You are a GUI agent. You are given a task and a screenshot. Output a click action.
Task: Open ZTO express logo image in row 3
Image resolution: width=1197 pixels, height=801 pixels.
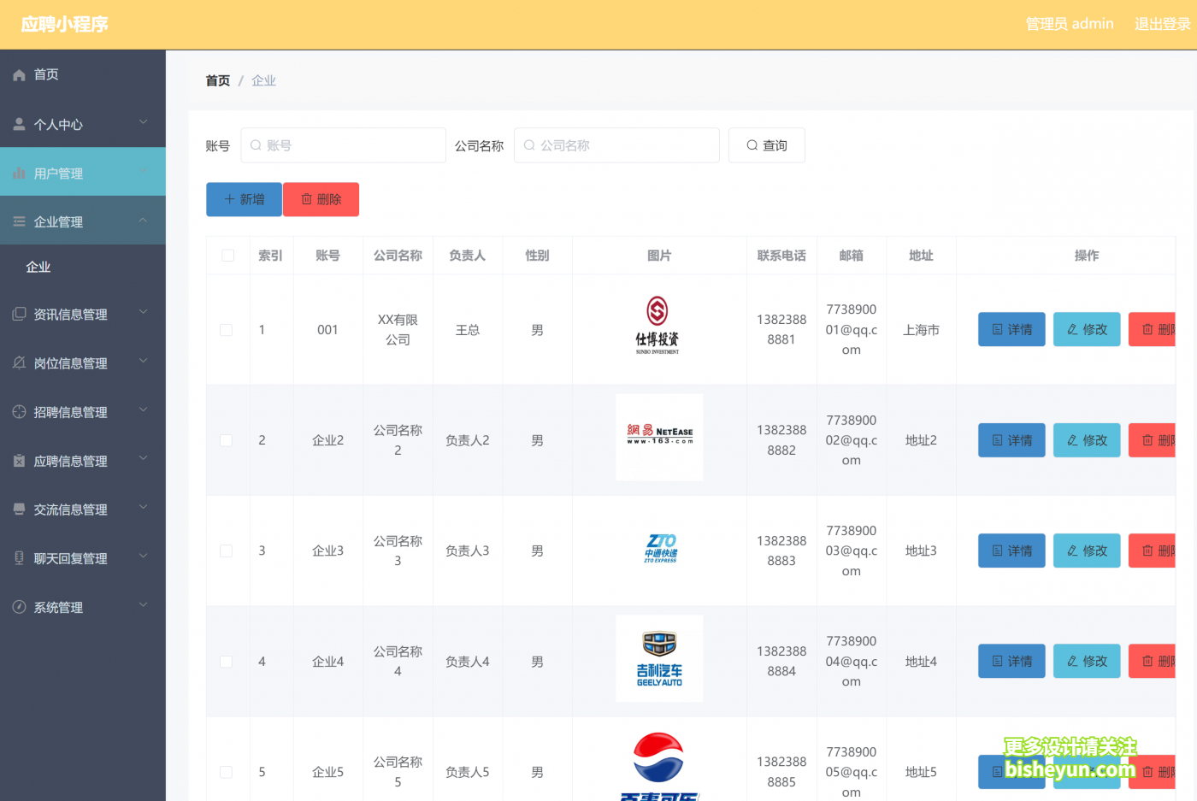pyautogui.click(x=661, y=548)
